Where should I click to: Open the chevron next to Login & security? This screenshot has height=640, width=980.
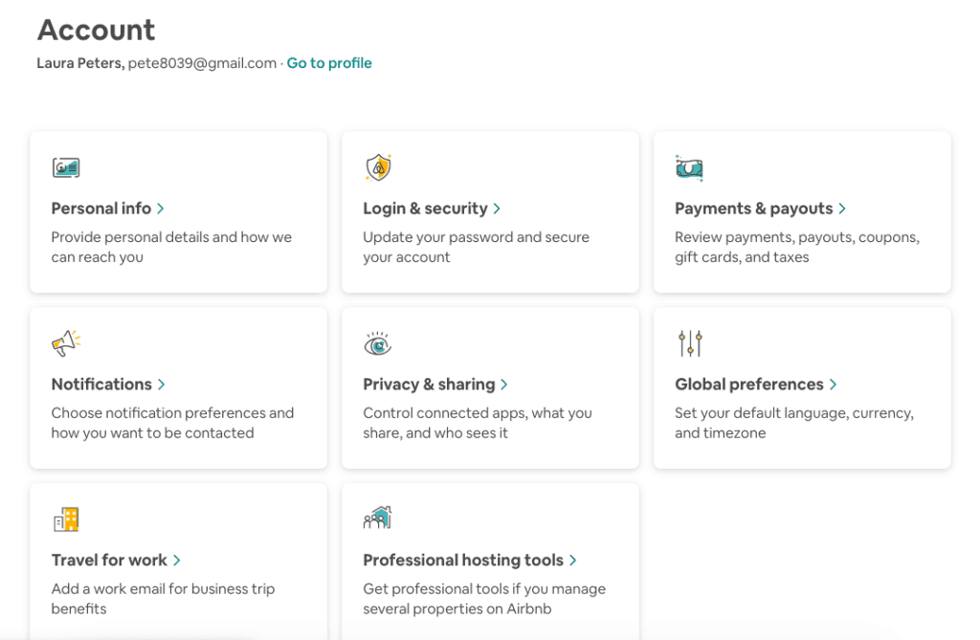497,209
